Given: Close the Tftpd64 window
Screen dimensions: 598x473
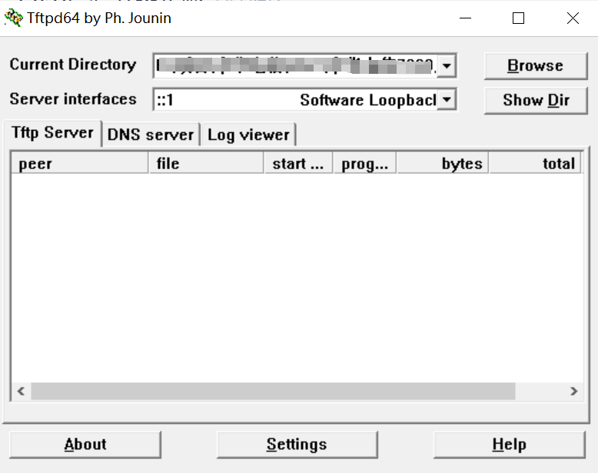Looking at the screenshot, I should coord(573,18).
